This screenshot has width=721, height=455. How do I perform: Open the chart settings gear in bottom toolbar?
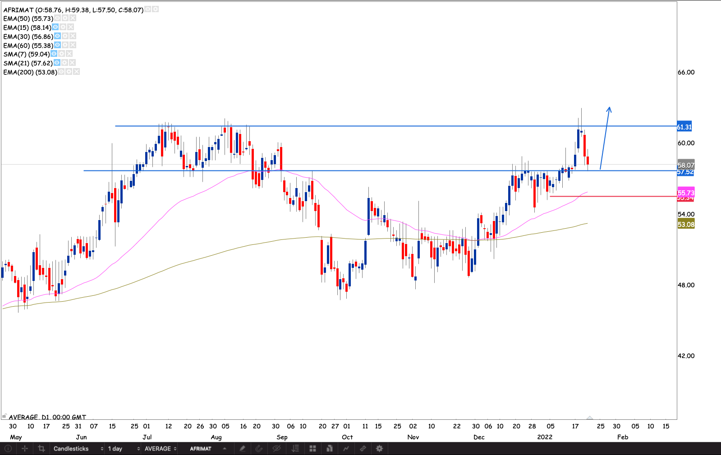coord(379,449)
